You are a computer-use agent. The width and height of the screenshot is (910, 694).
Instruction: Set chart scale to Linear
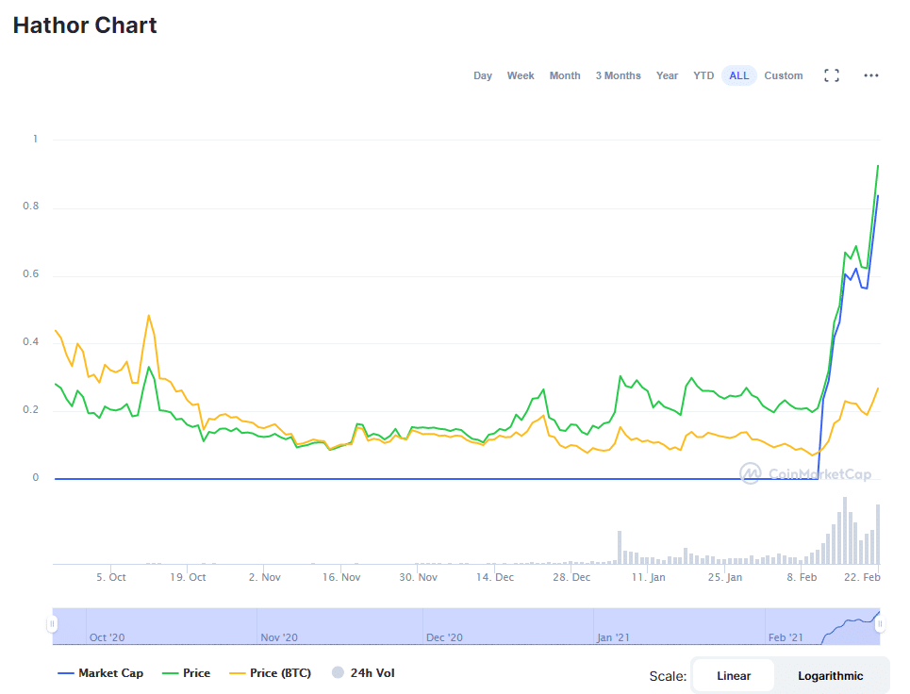[x=734, y=675]
